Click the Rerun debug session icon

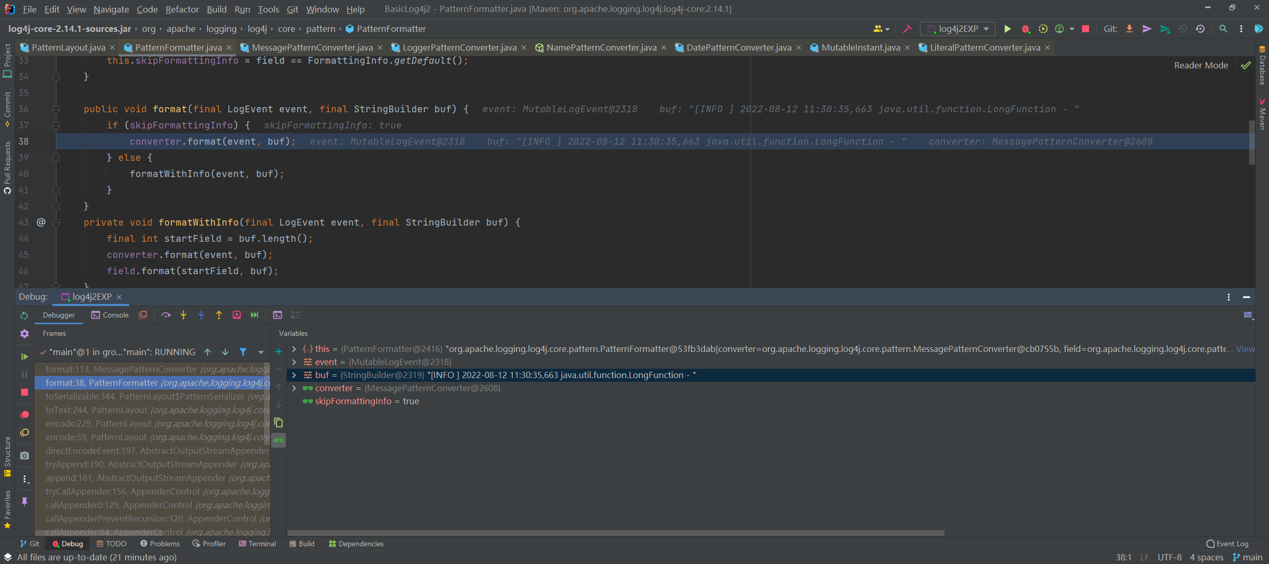tap(24, 315)
